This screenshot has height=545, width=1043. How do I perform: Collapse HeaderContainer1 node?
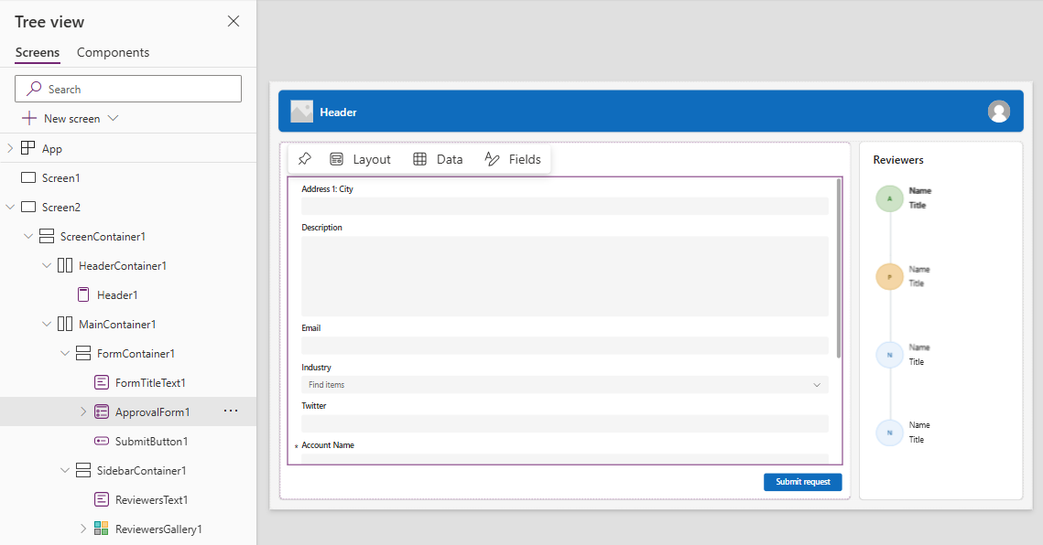pos(47,265)
